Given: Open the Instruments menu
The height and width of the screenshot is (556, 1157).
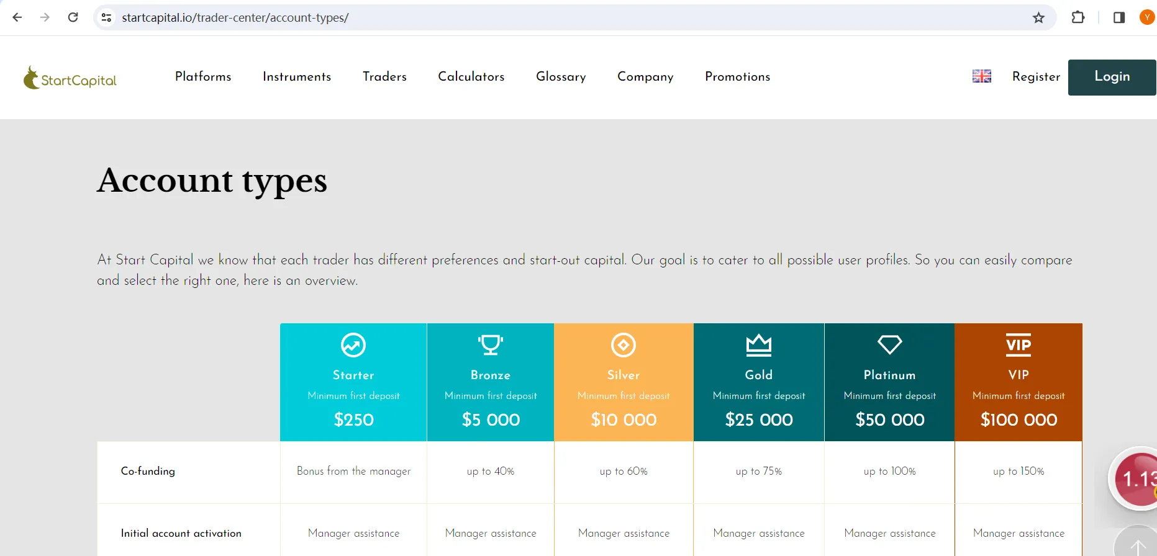Looking at the screenshot, I should pyautogui.click(x=297, y=76).
